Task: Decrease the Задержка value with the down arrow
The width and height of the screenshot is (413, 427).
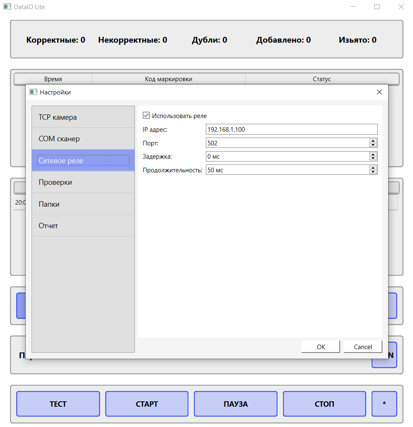Action: 373,158
